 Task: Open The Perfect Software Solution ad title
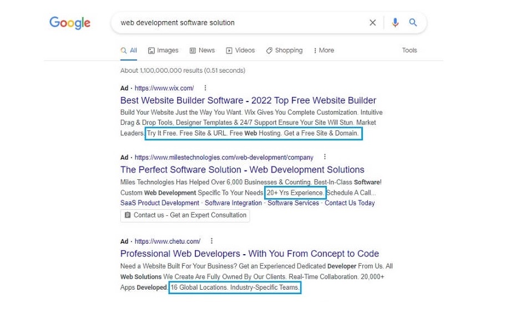[242, 170]
